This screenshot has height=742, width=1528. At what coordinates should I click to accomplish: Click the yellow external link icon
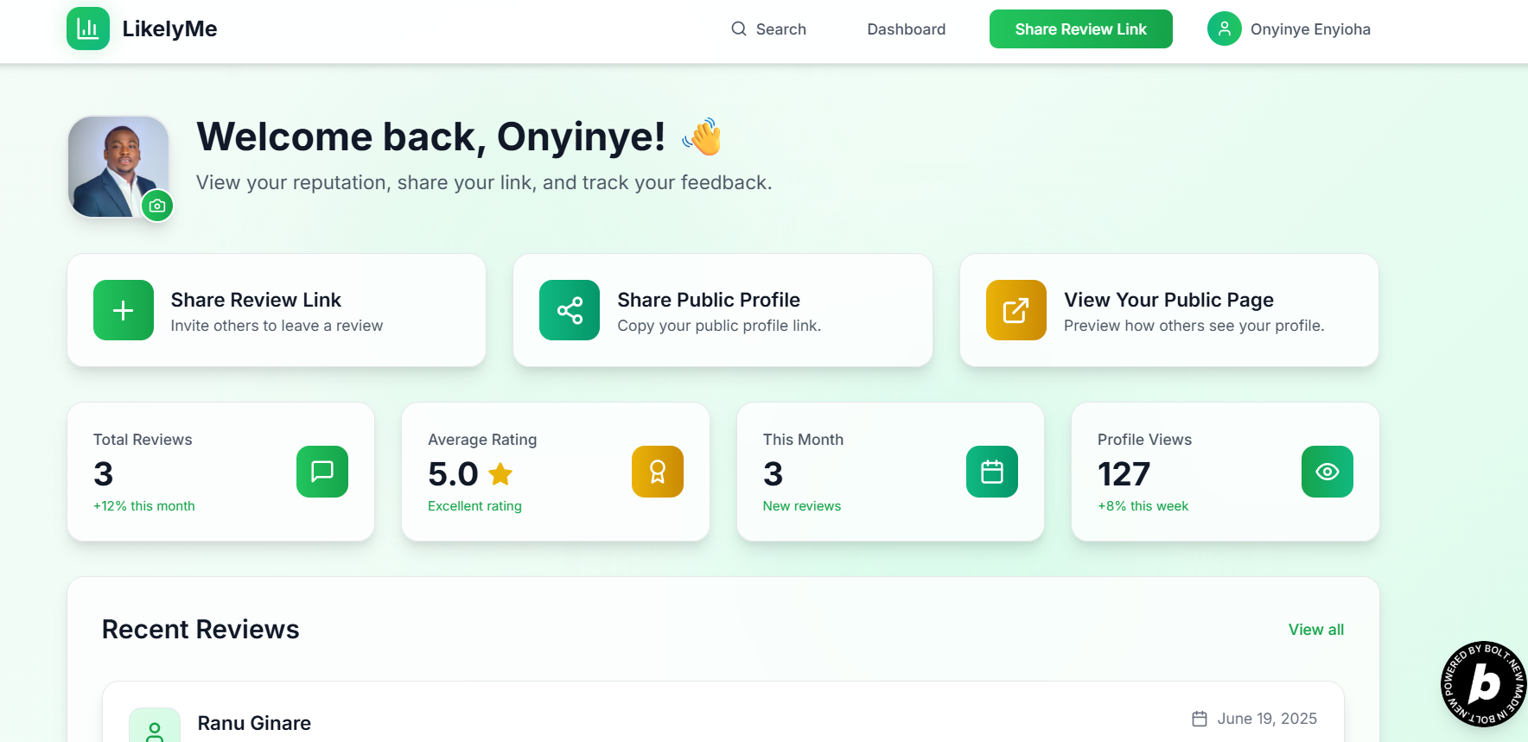click(1016, 310)
